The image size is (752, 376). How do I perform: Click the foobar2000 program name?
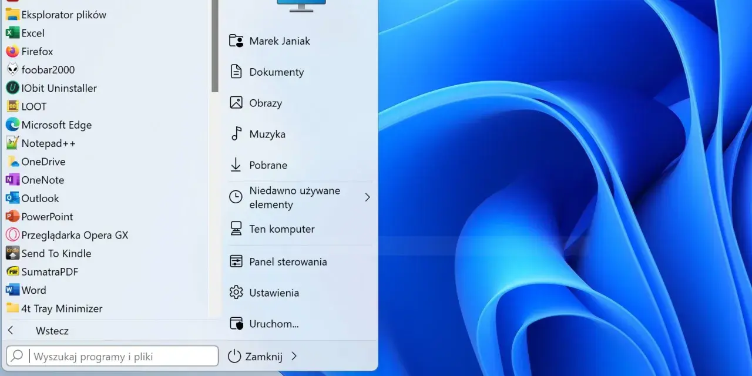48,70
